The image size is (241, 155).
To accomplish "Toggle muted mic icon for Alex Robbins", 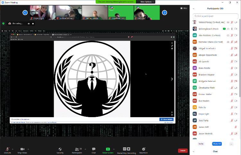I will (x=232, y=35).
